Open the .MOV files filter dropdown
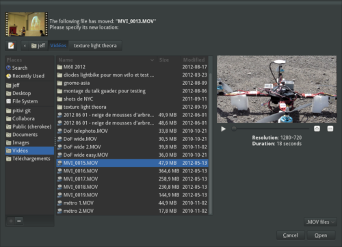Screen dimensions: 342x247 [x=320, y=222]
